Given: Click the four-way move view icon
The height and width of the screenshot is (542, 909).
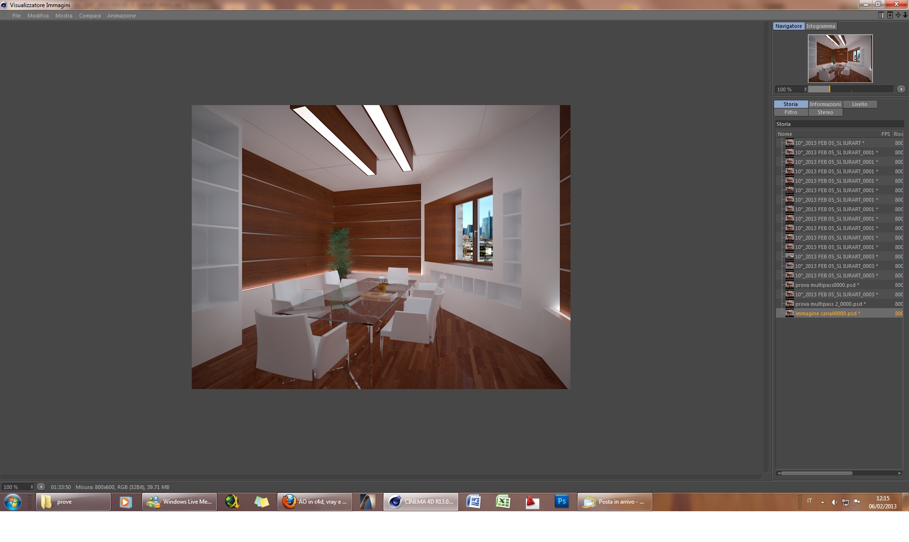Looking at the screenshot, I should pyautogui.click(x=898, y=15).
